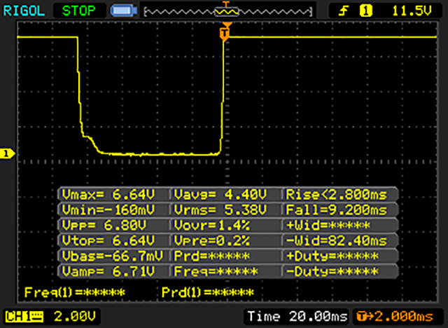Click the Time 20.00ms timebase readout
448x328 pixels.
point(297,317)
